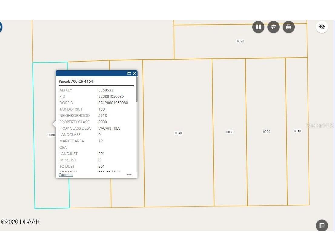The width and height of the screenshot is (335, 251).
Task: Click the partially visible blue circle icon
Action: tap(1, 27)
